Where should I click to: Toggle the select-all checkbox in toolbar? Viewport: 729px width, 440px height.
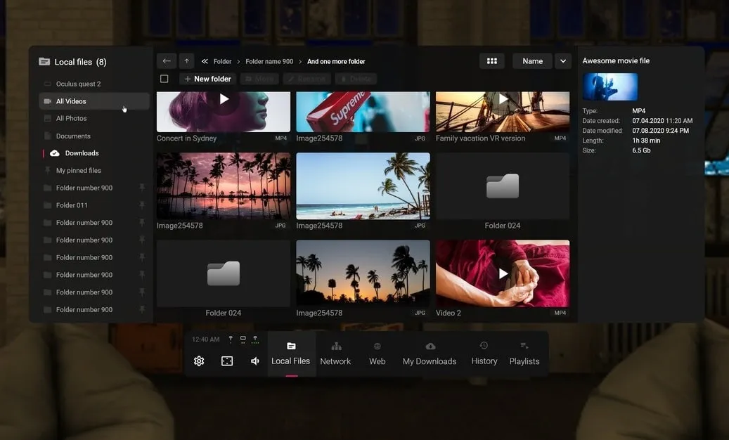coord(164,78)
